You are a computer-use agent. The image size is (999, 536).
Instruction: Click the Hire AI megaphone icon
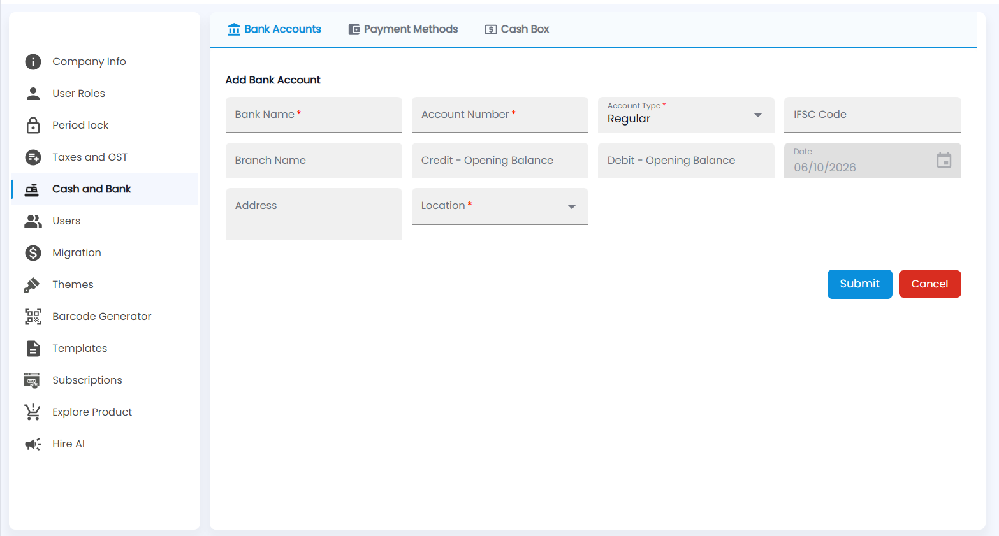point(33,444)
